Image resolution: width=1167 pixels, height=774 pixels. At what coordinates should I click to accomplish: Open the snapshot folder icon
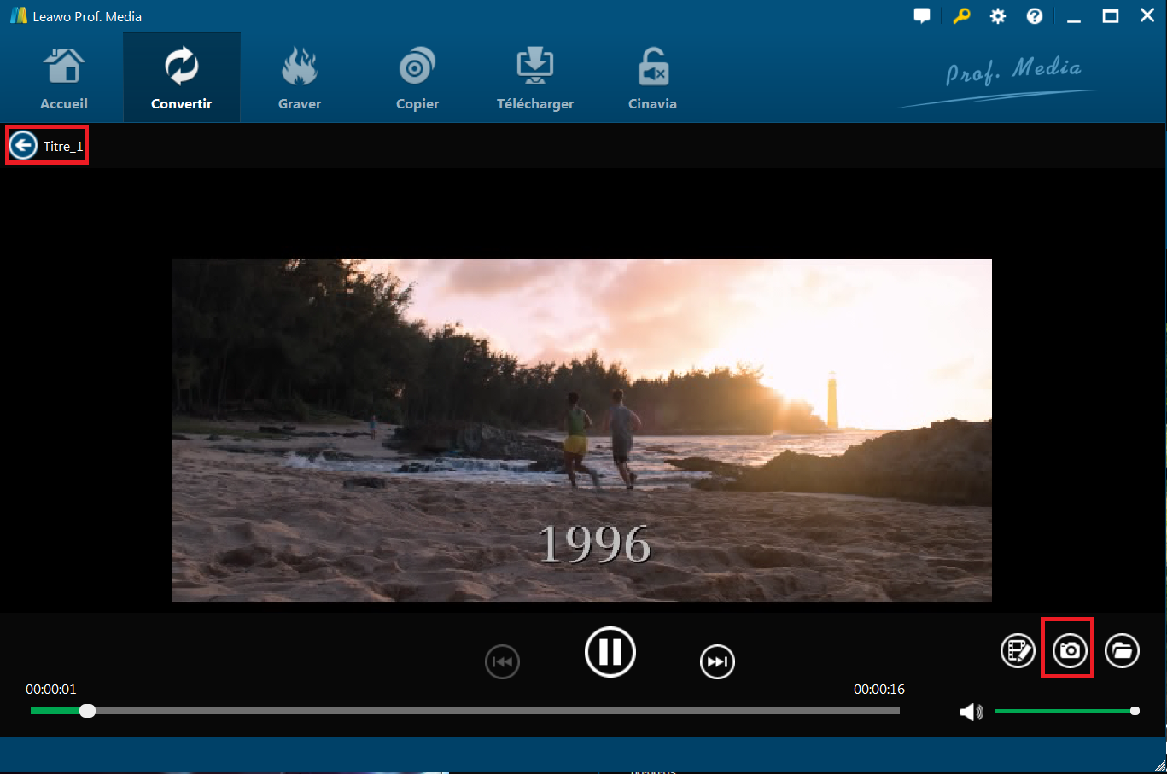(1122, 651)
